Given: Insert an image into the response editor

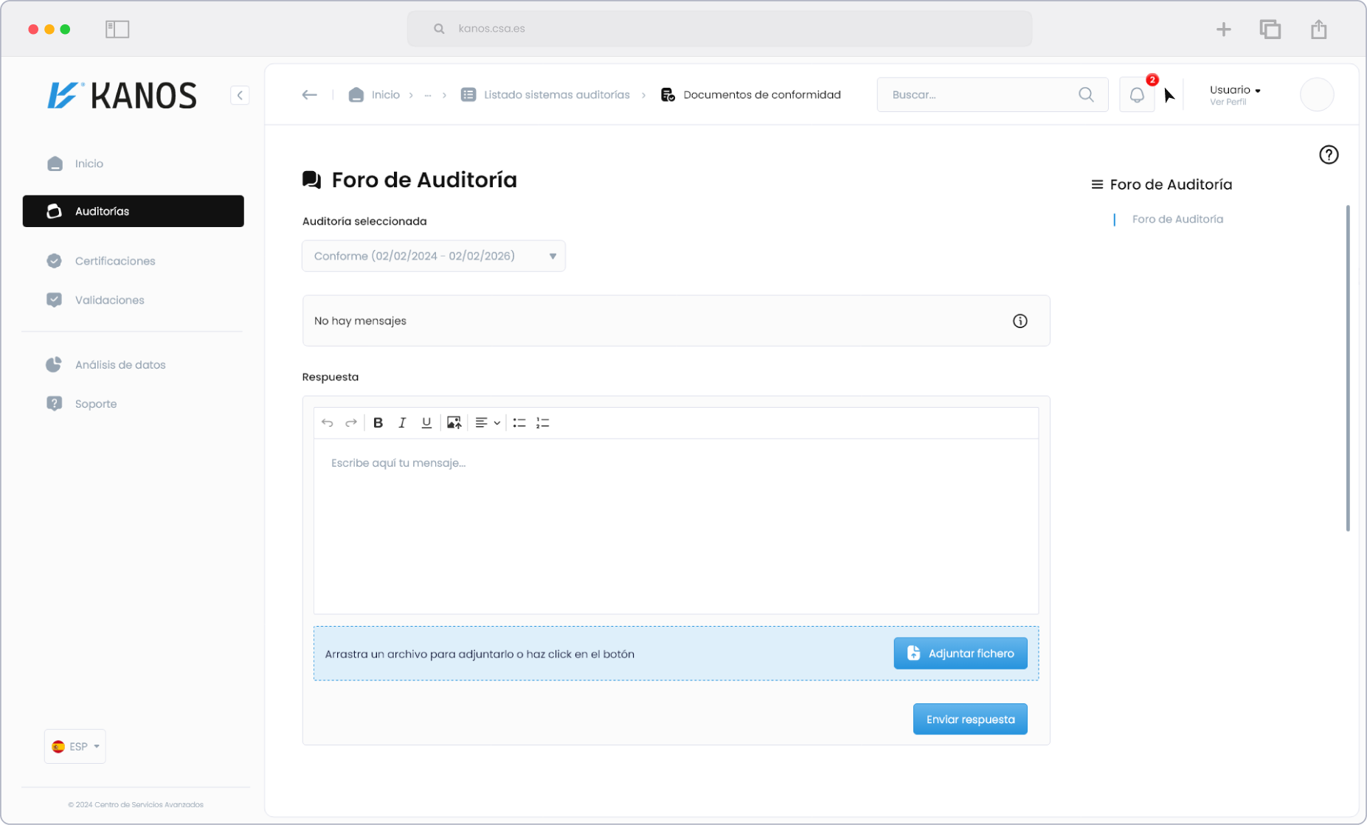Looking at the screenshot, I should [x=453, y=422].
